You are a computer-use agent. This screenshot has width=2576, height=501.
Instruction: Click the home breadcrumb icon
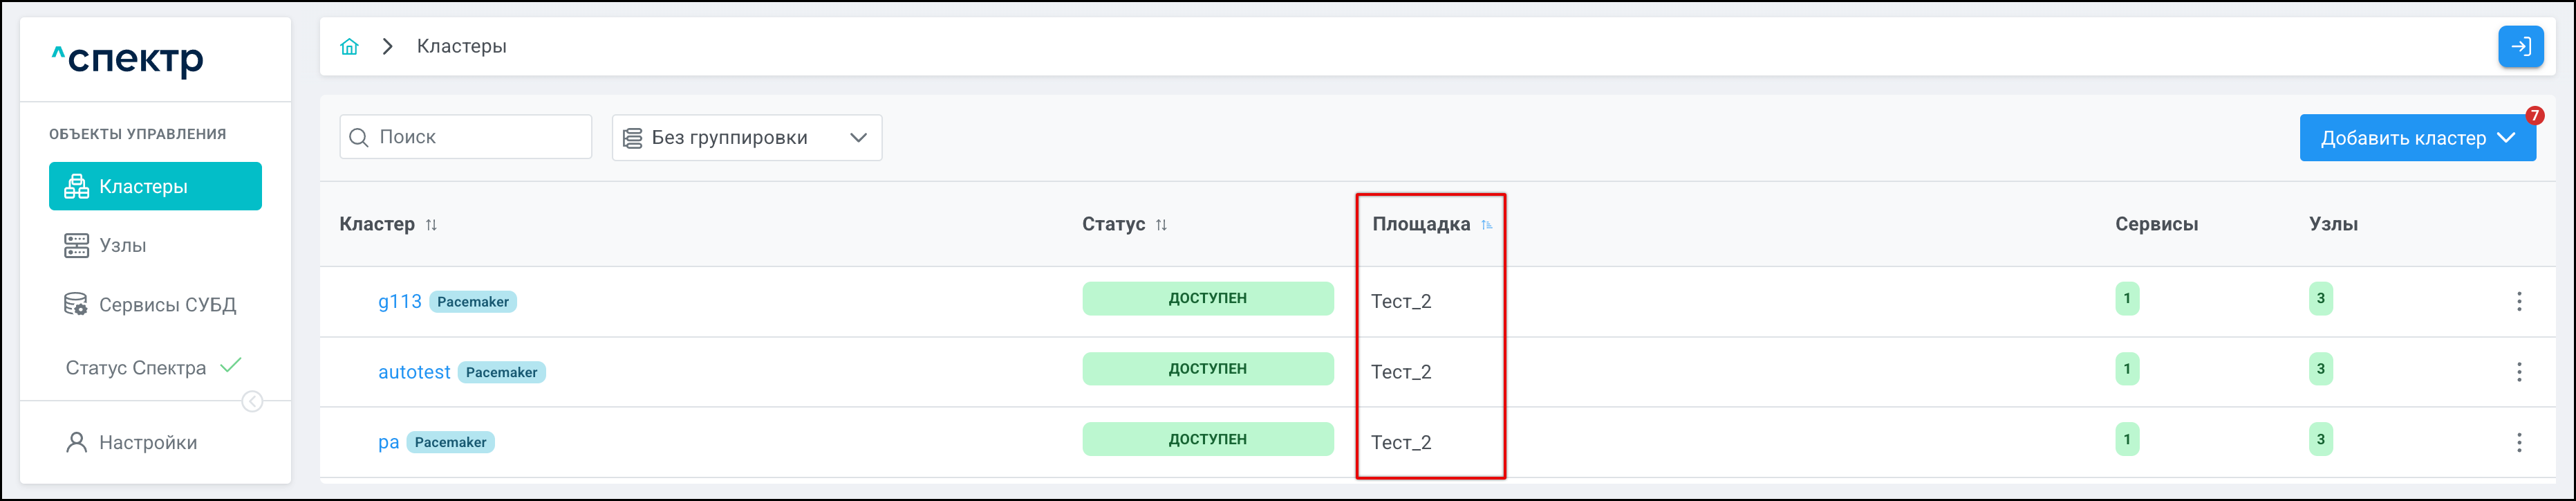click(x=349, y=47)
